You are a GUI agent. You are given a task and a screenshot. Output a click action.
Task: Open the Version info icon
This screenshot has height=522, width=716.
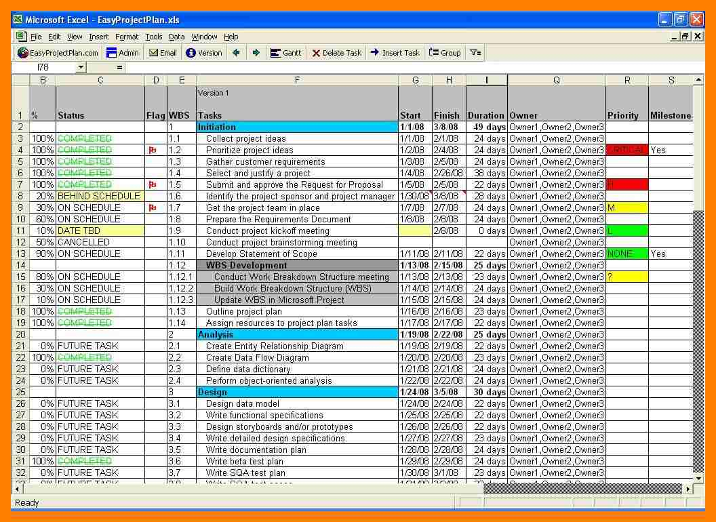(x=192, y=52)
